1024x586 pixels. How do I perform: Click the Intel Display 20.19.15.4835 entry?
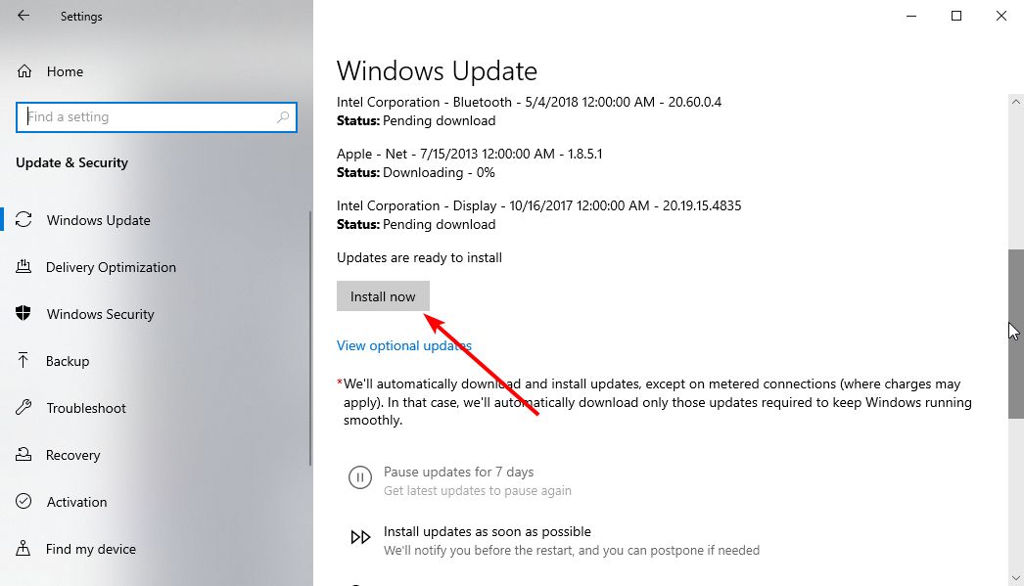538,206
